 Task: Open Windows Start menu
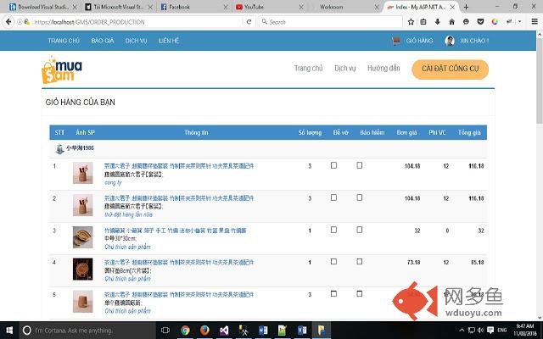[x=9, y=331]
